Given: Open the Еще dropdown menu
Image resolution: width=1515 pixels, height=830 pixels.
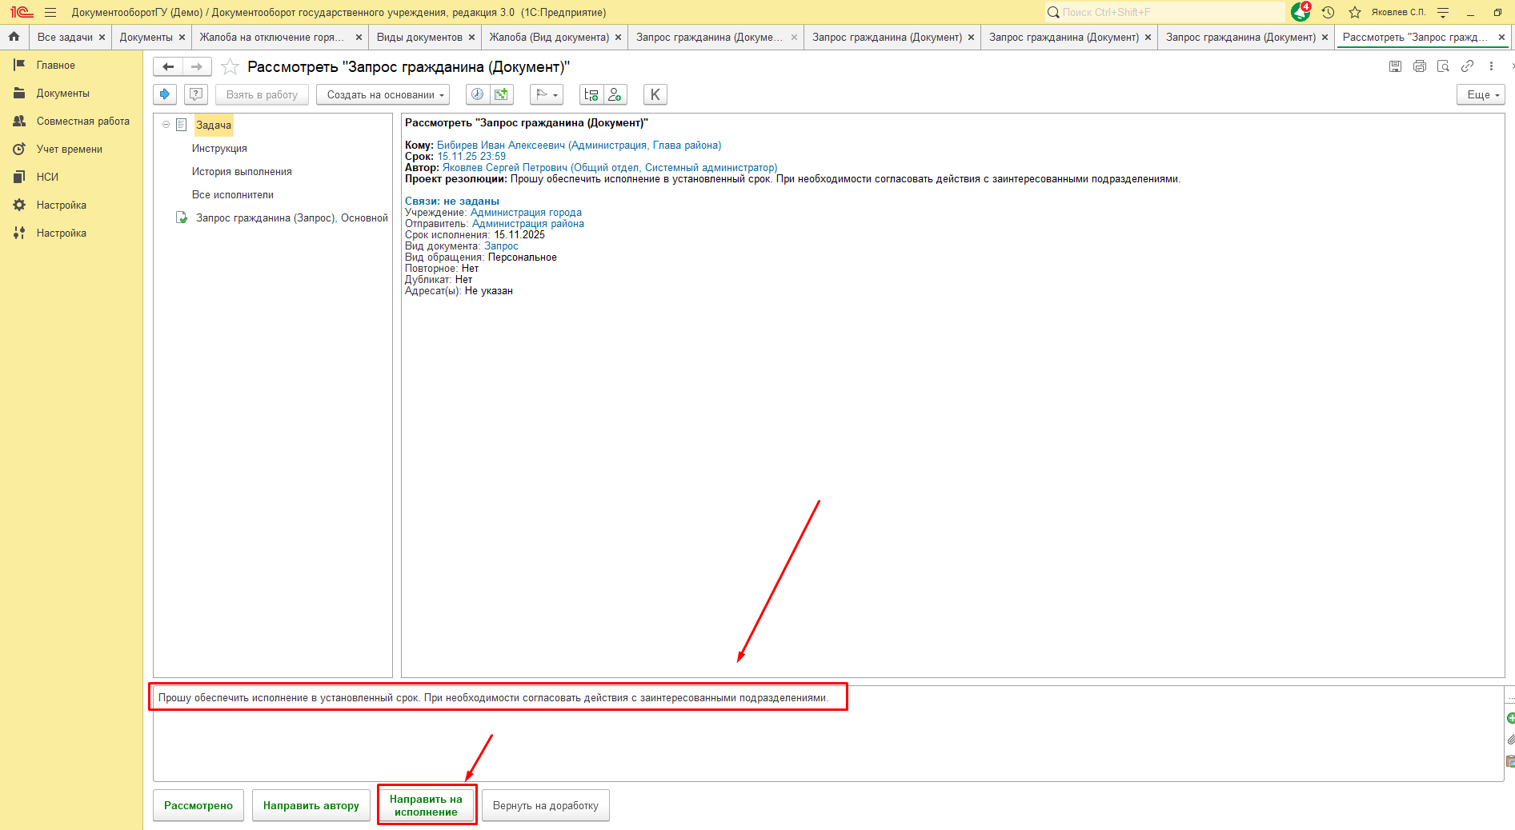Looking at the screenshot, I should click(1481, 94).
